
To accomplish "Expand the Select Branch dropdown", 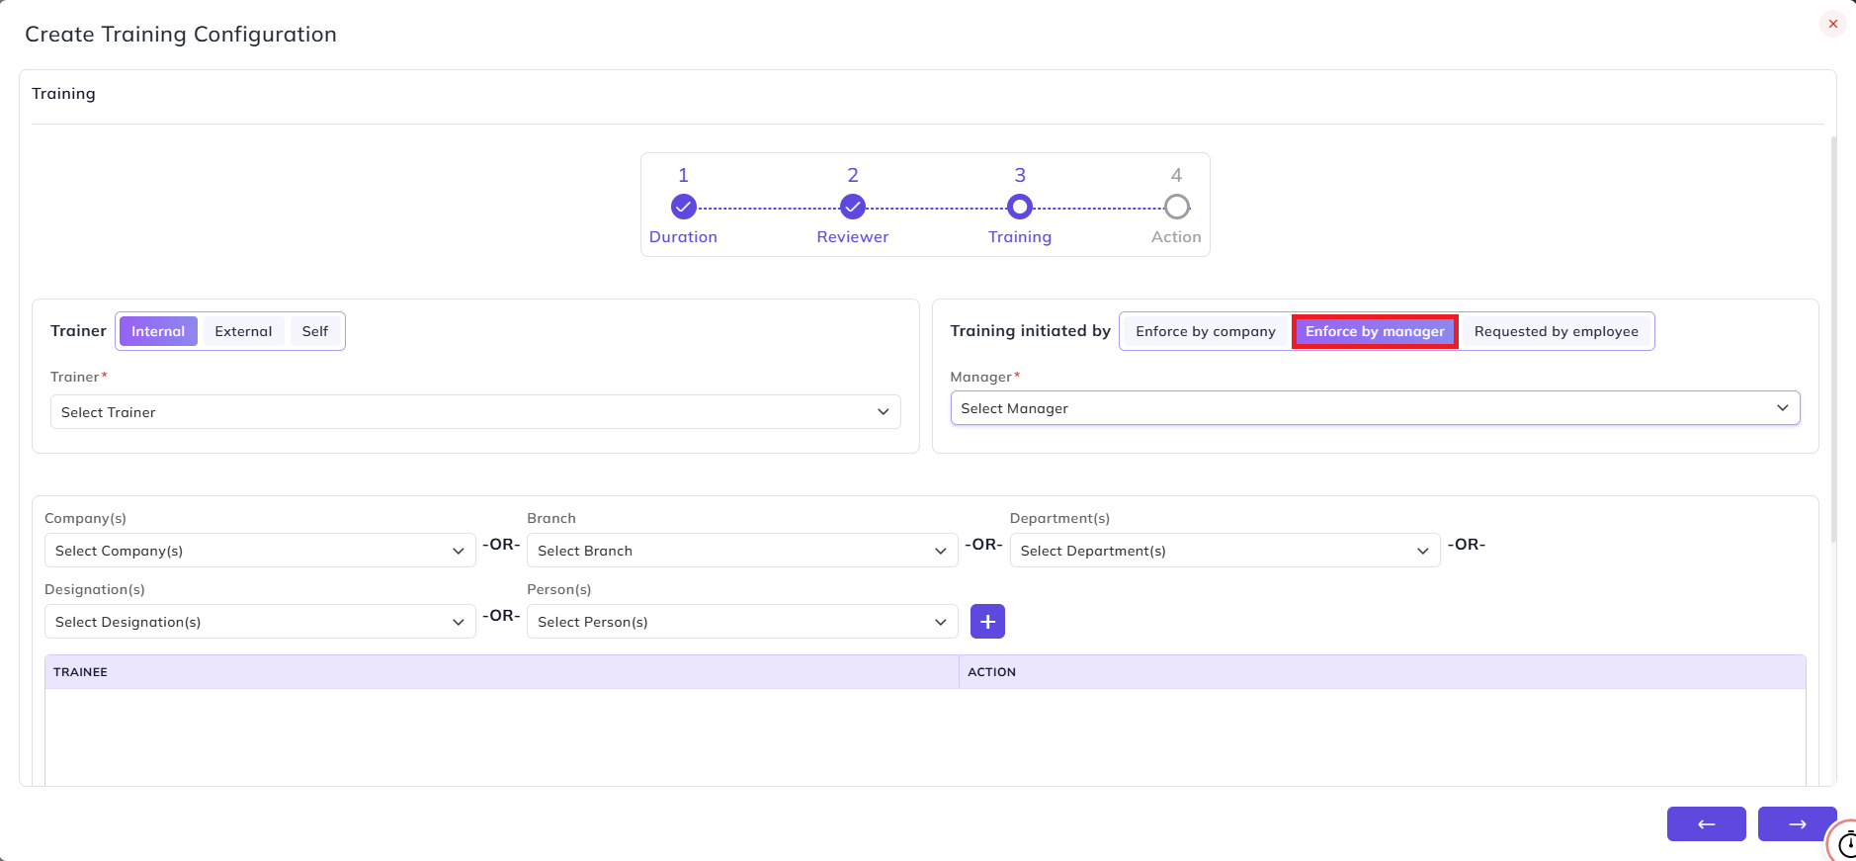I will 742,551.
